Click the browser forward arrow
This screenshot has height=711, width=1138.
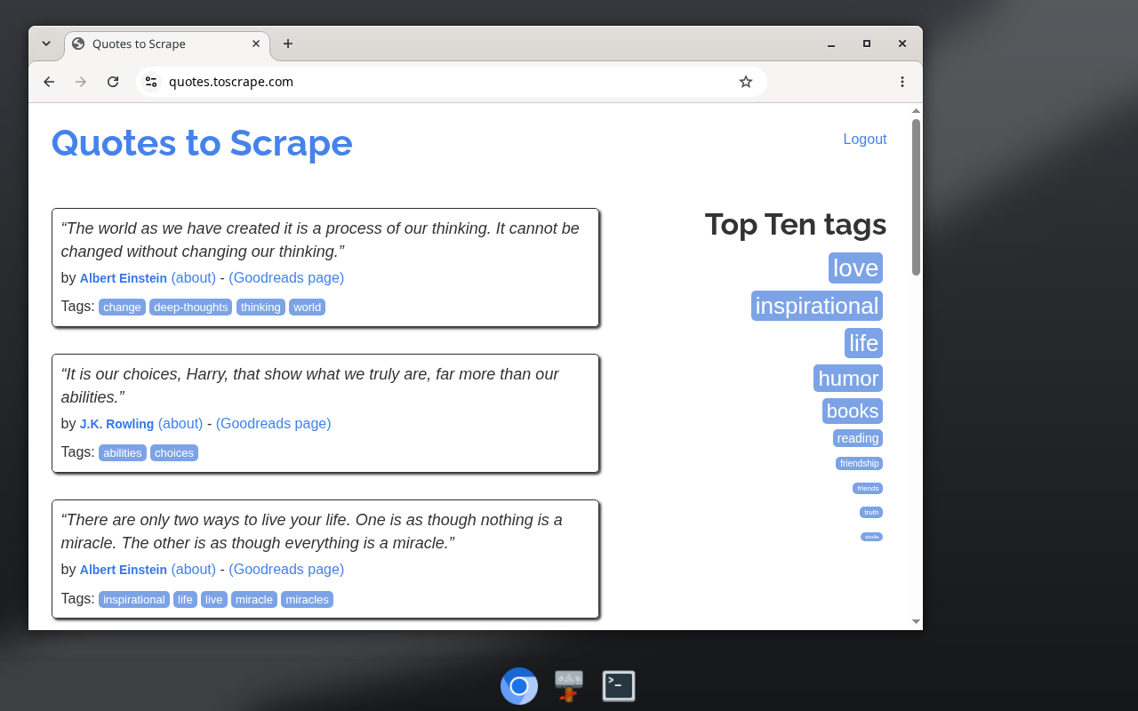click(x=81, y=82)
